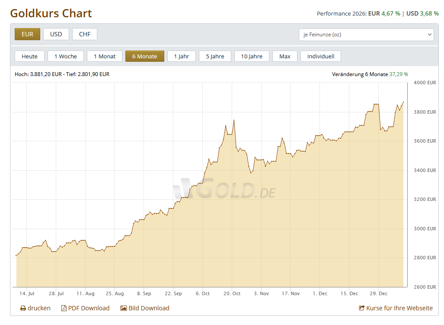The width and height of the screenshot is (444, 325).
Task: Click the 2600 EUR axis label
Action: click(x=425, y=287)
